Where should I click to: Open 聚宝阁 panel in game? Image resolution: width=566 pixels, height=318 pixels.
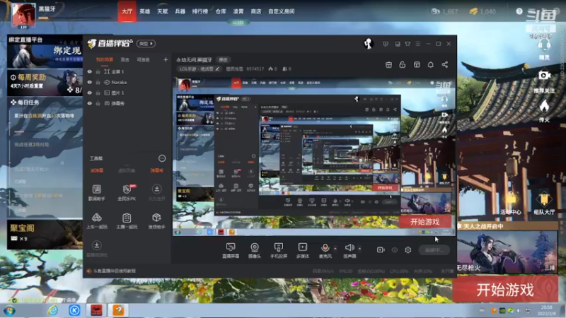pyautogui.click(x=45, y=235)
